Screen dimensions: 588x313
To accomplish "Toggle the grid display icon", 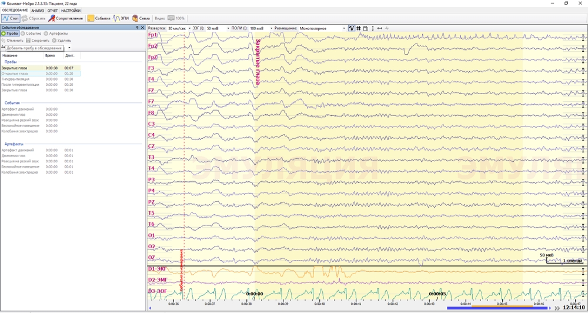I will click(359, 28).
